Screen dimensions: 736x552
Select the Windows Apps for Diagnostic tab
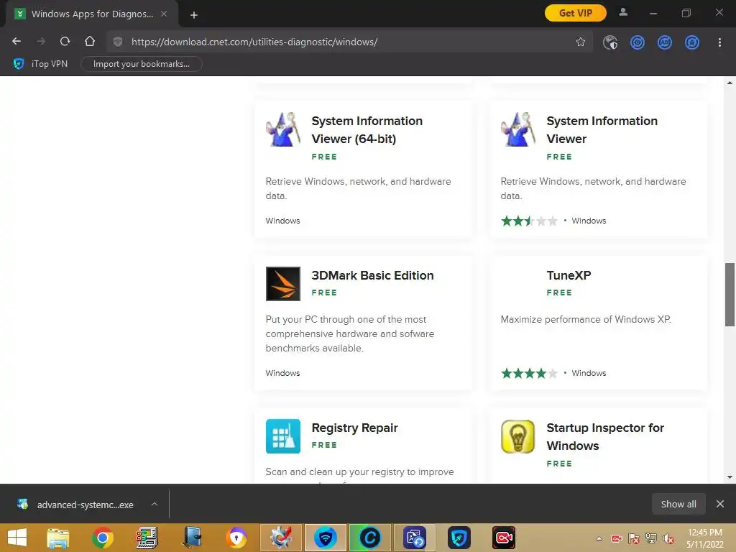pyautogui.click(x=92, y=14)
